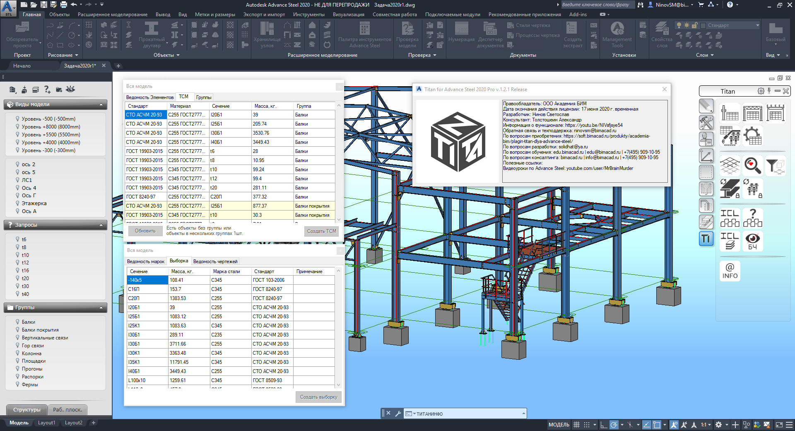
Task: Switch to the Ведомость Элементов tab
Action: click(149, 97)
